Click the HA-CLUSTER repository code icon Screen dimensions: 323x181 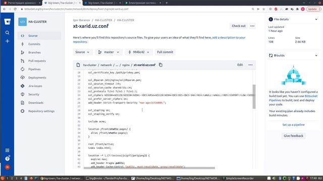(x=22, y=22)
